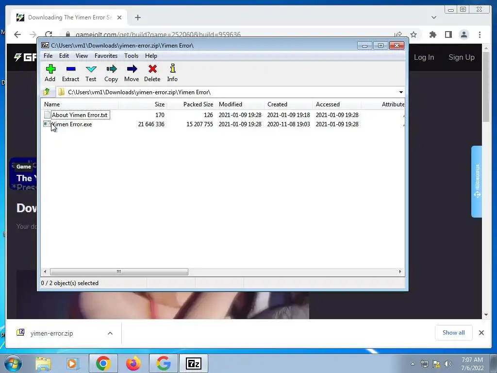Click the Sign Up link on Game Jolt
The height and width of the screenshot is (373, 497).
coord(461,57)
